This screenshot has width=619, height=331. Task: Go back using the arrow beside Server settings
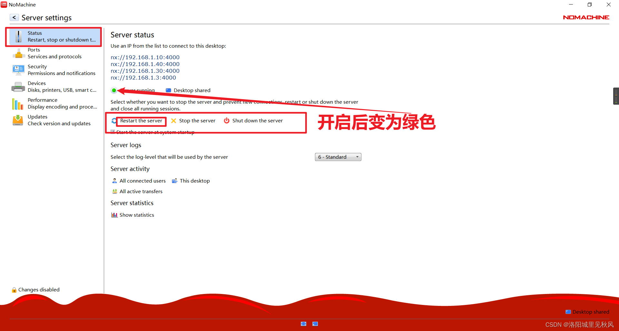point(14,17)
